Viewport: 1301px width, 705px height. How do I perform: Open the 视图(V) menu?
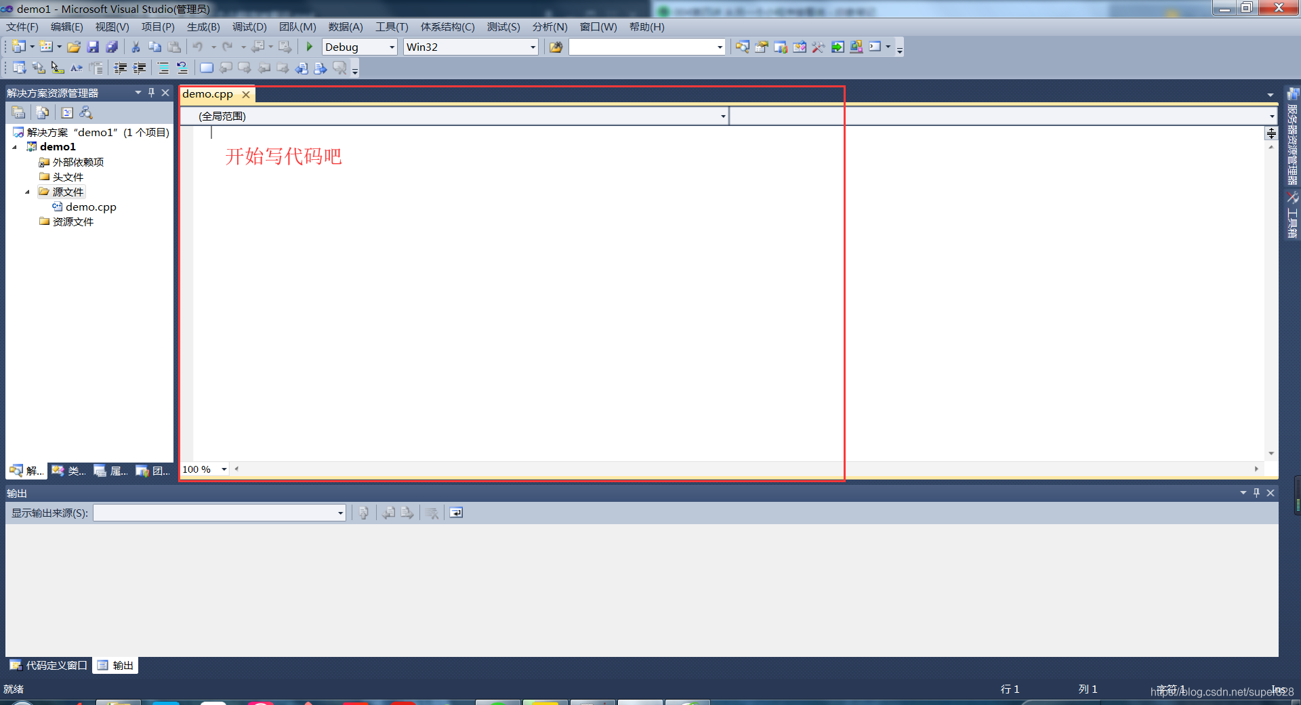[x=112, y=27]
